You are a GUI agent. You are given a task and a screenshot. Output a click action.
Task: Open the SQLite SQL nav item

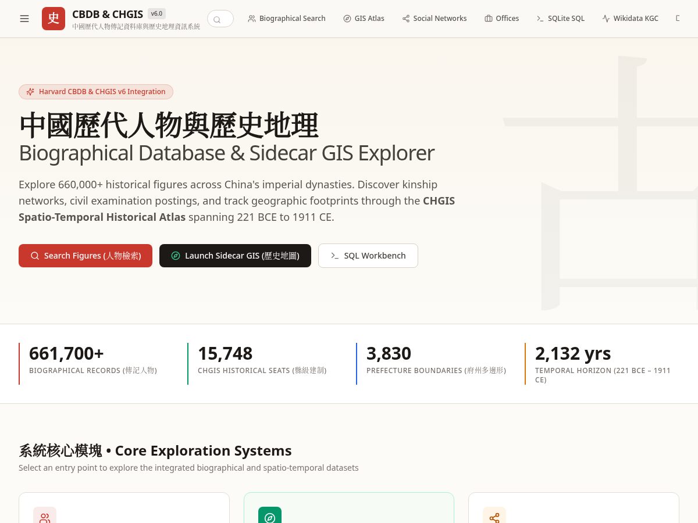[560, 19]
